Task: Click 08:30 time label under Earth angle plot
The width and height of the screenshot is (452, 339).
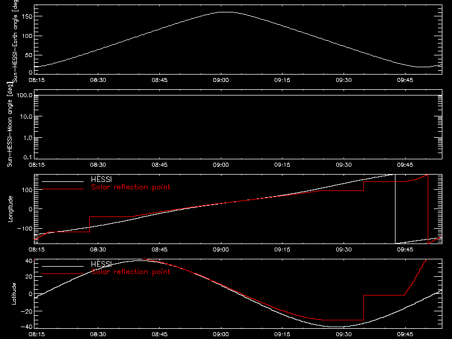Action: [98, 80]
